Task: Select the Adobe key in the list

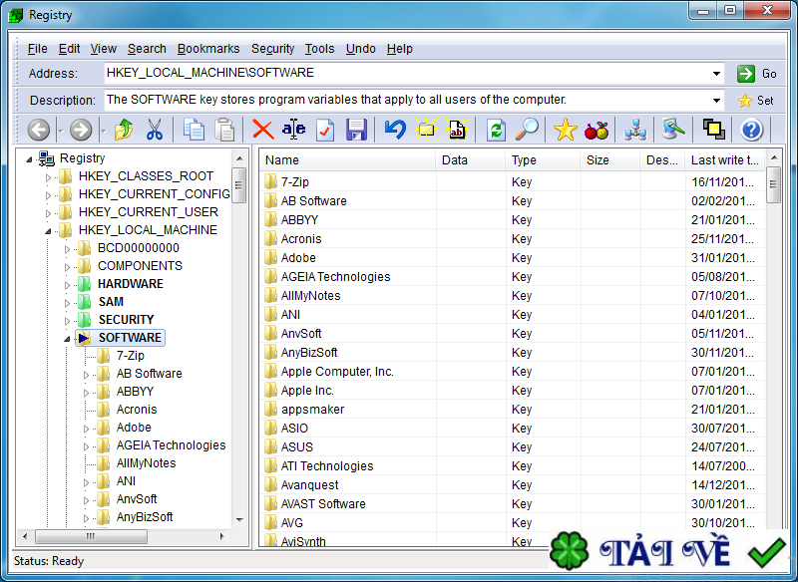Action: click(299, 258)
